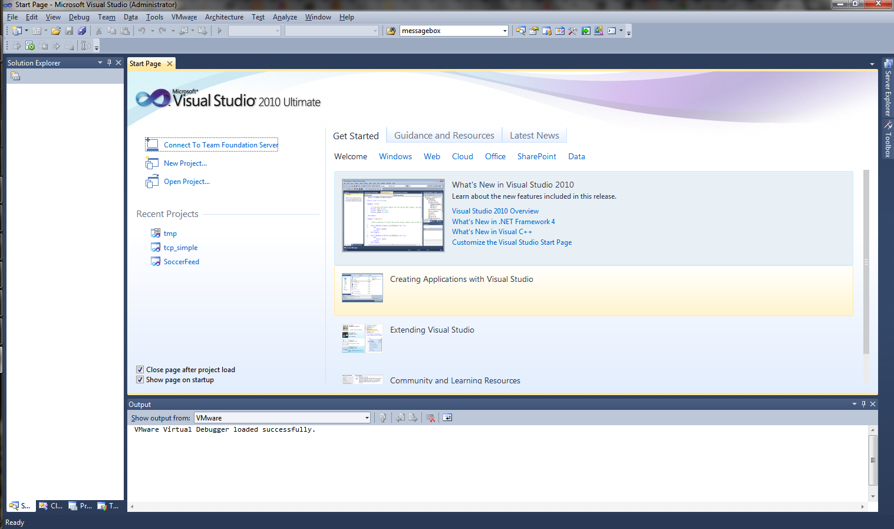Open the Server Explorer side tab
This screenshot has height=529, width=894.
tap(888, 88)
